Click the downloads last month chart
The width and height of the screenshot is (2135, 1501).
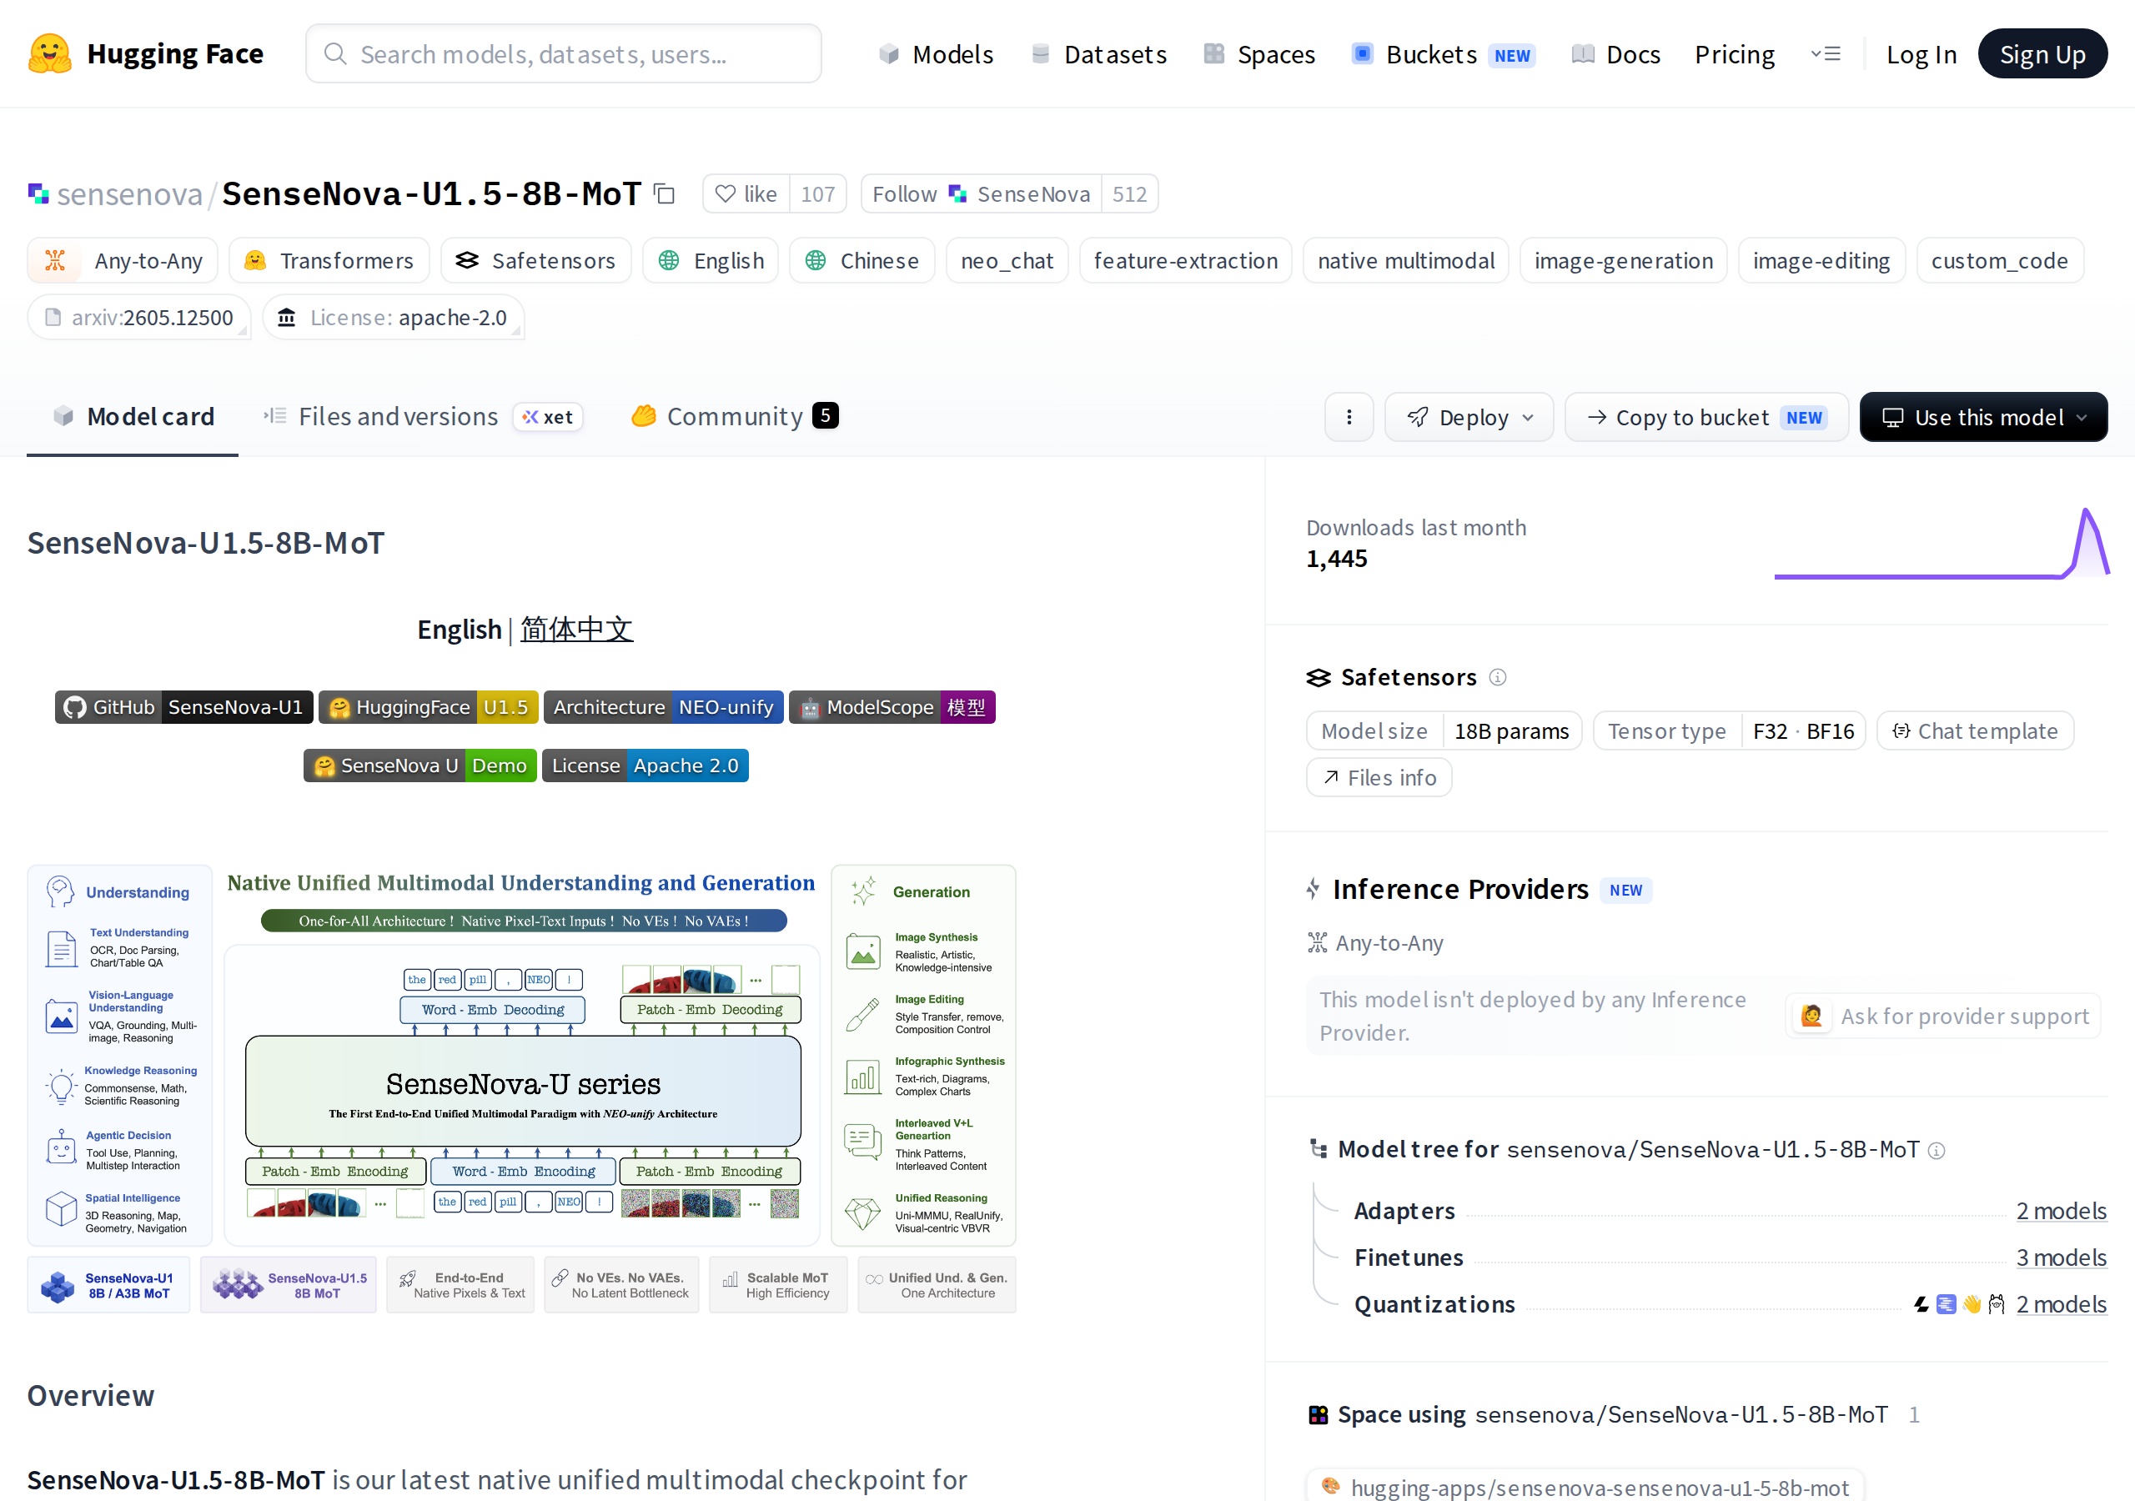(x=1941, y=543)
